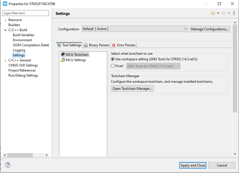Select Logging tree item
This screenshot has height=173, width=239.
(x=19, y=50)
